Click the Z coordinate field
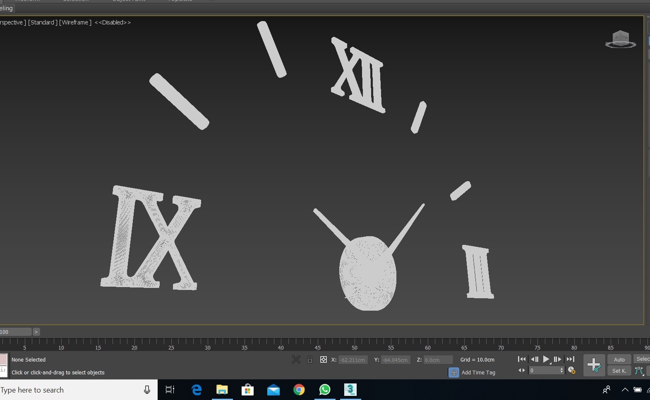The width and height of the screenshot is (650, 400). pos(438,360)
